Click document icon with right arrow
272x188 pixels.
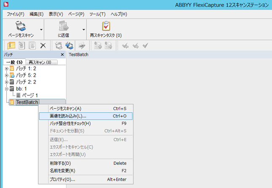(108, 46)
